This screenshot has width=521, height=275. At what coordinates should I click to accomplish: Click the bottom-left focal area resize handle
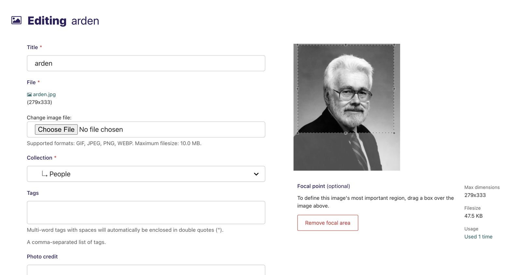point(298,133)
